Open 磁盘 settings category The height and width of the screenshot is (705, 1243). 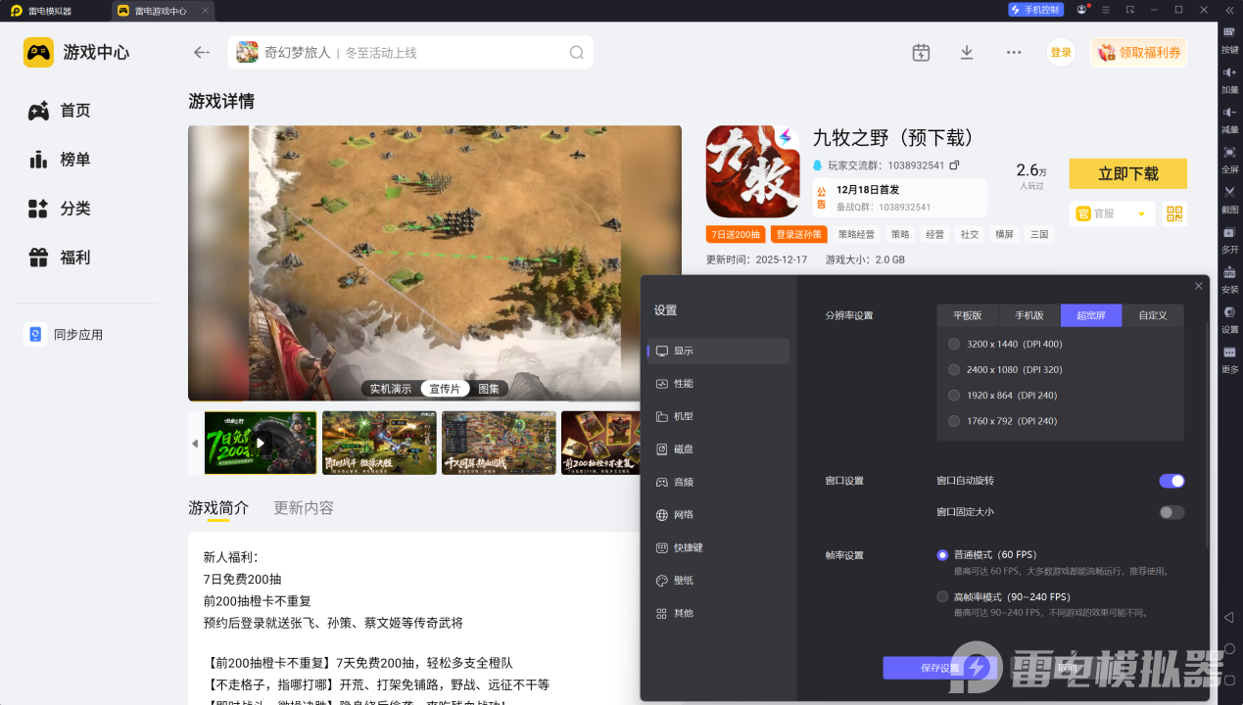pyautogui.click(x=718, y=449)
